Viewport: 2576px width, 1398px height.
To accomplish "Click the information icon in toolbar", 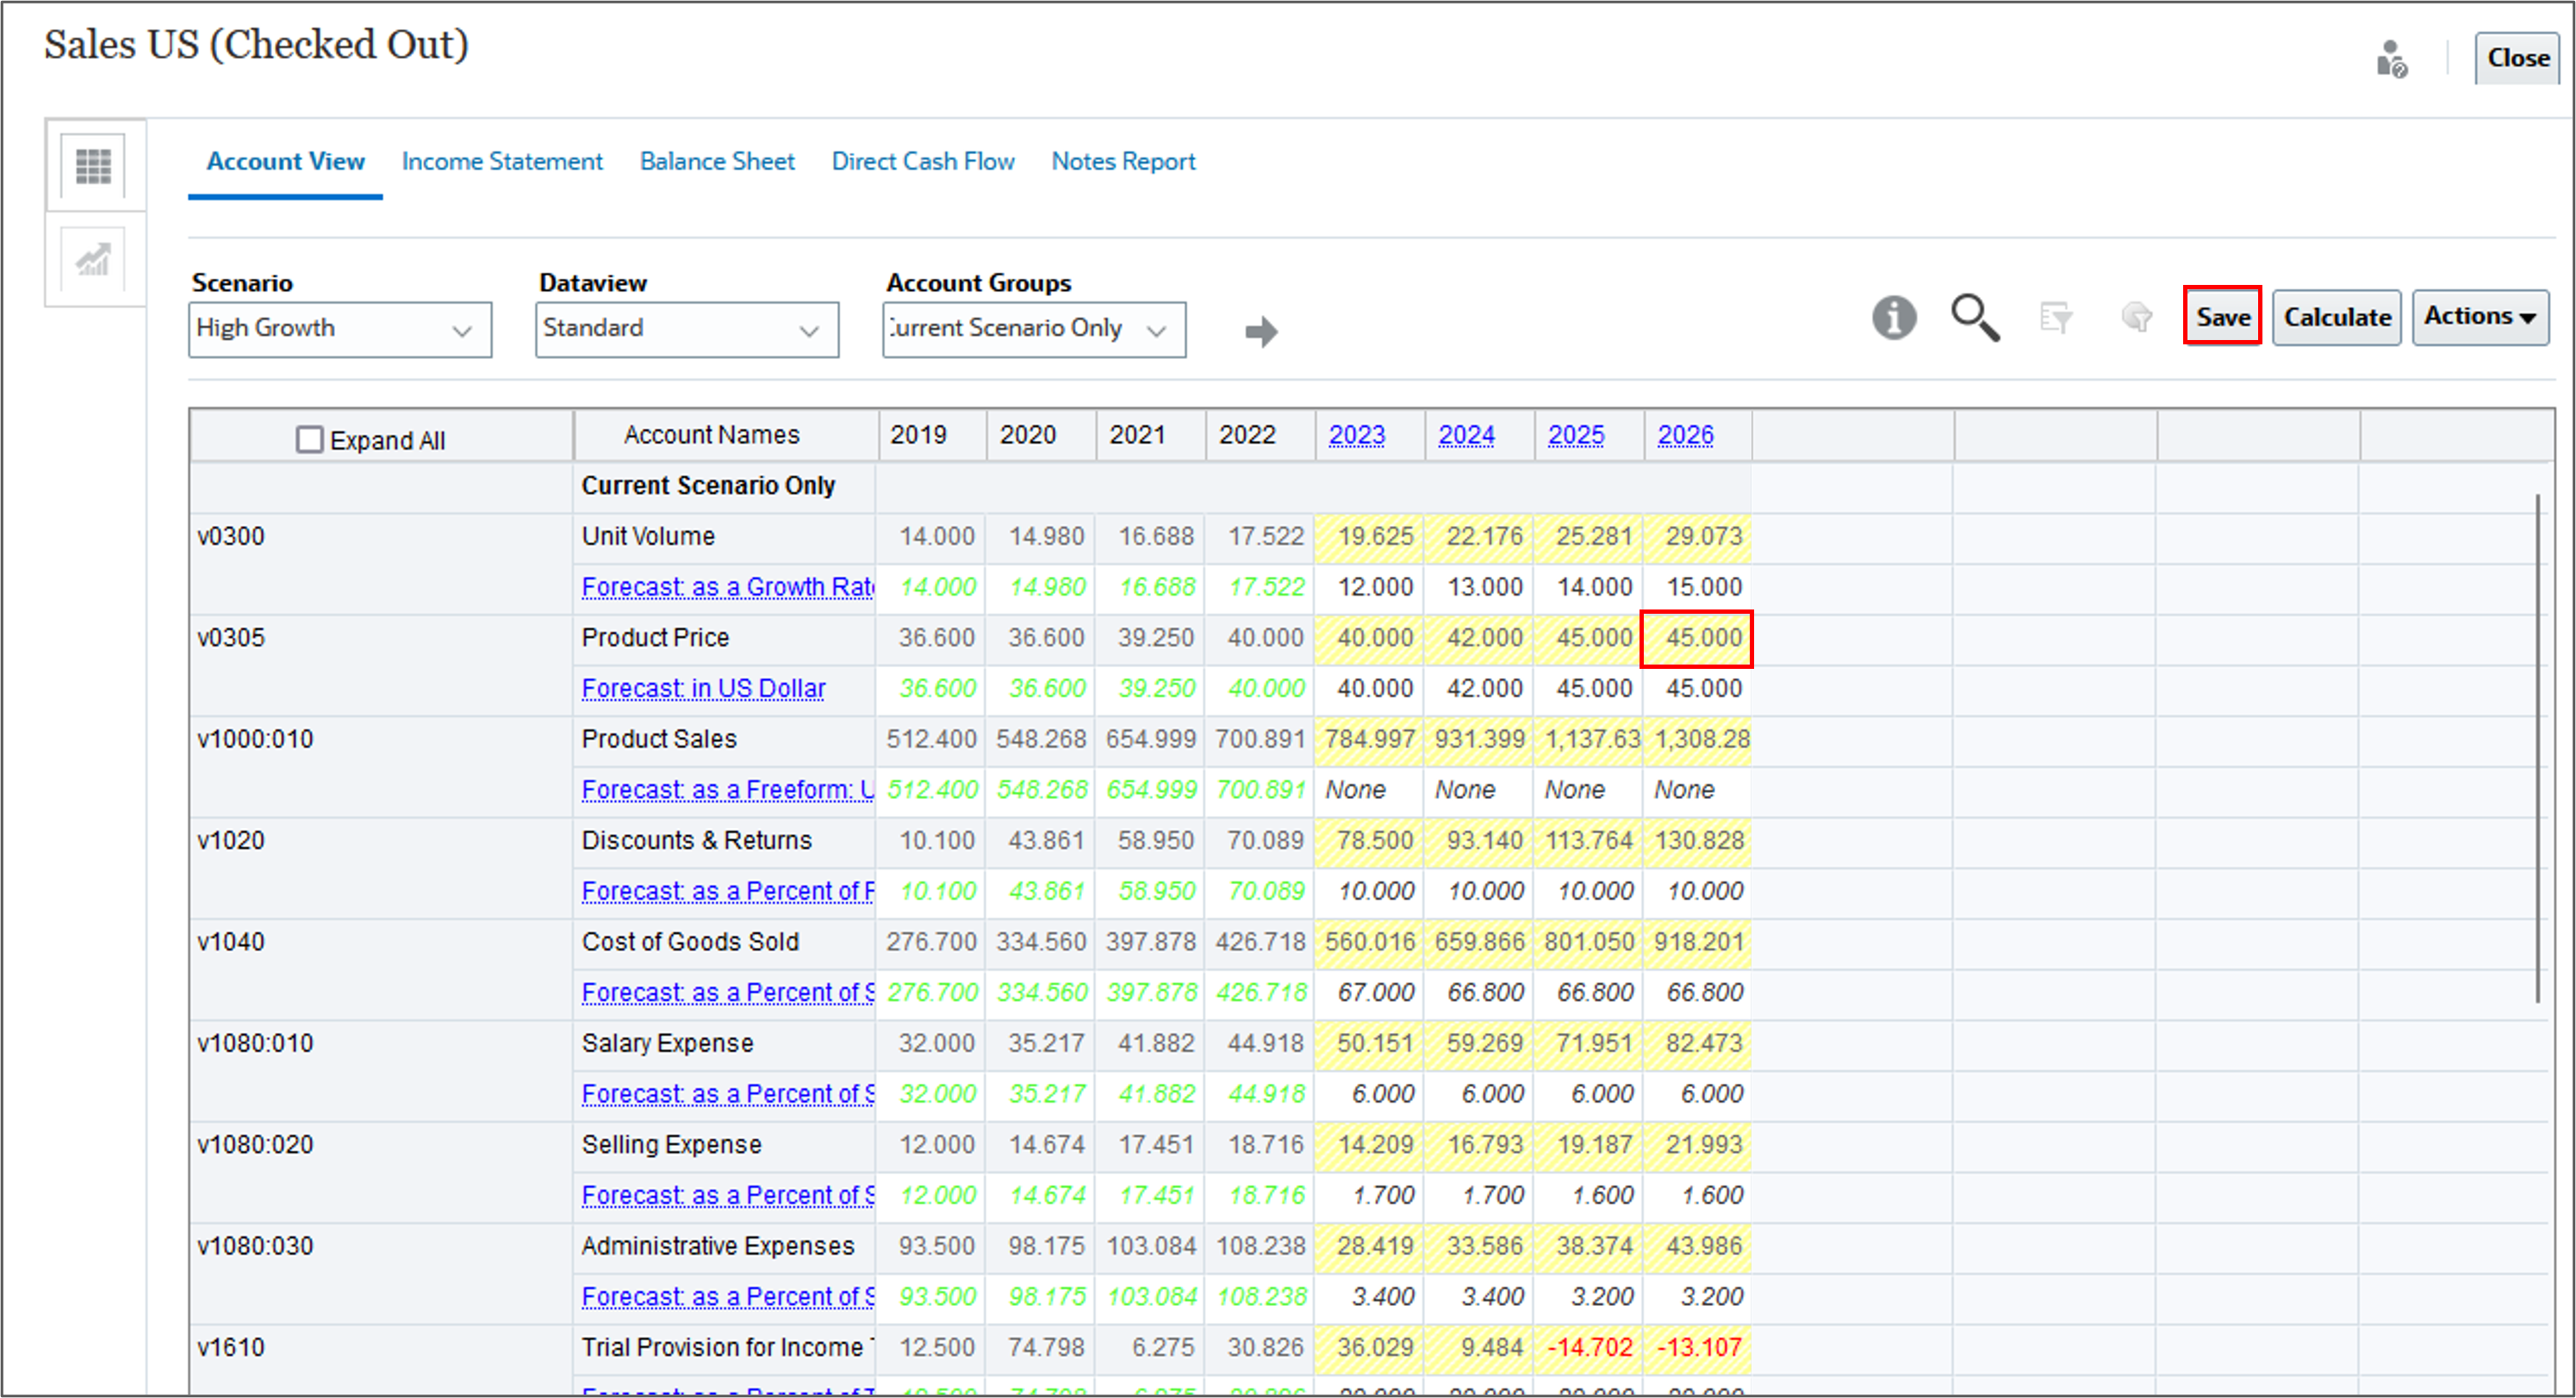I will pyautogui.click(x=1893, y=318).
